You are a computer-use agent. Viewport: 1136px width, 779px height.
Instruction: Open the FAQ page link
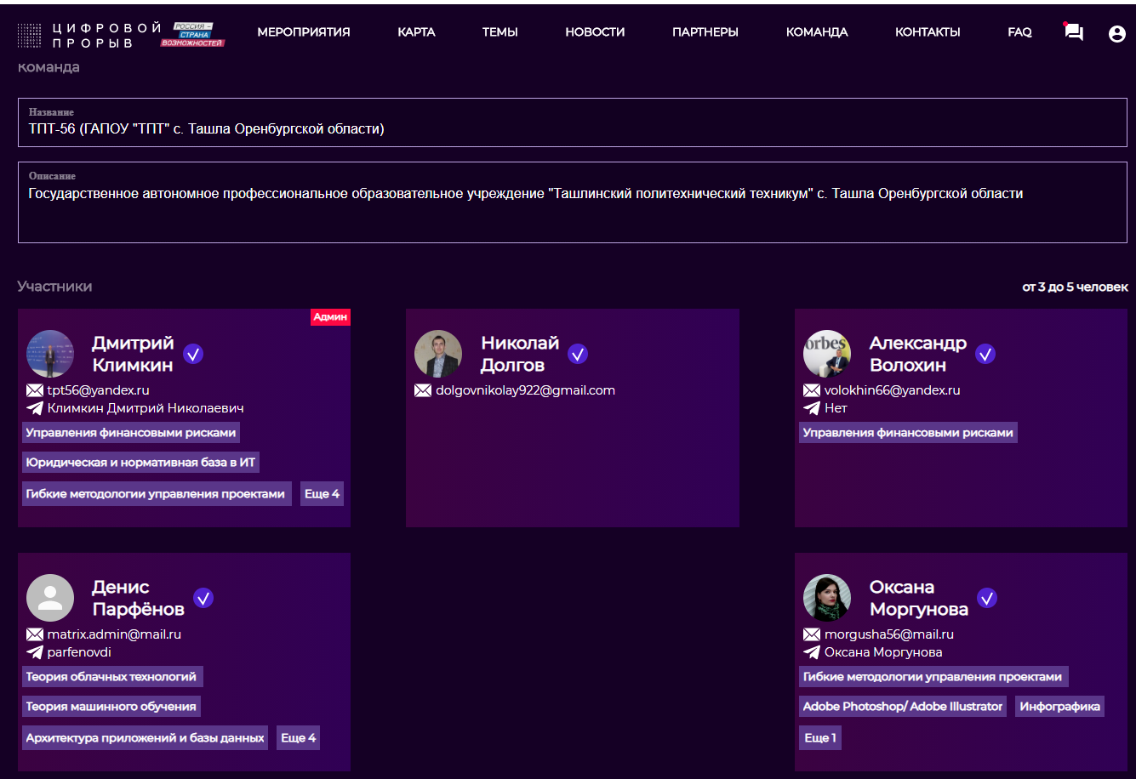pos(1019,32)
